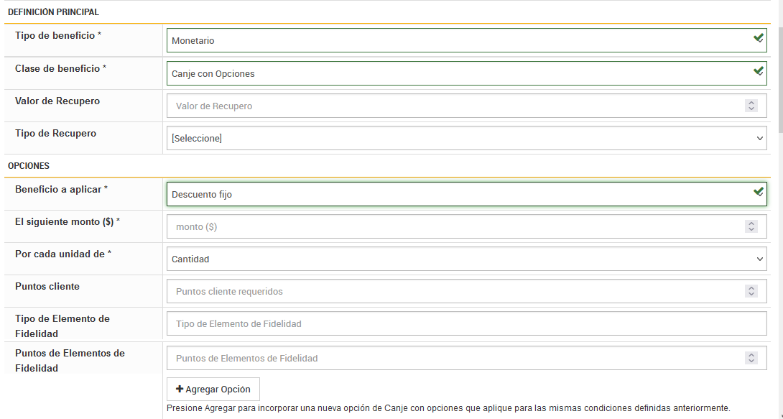This screenshot has height=419, width=783.
Task: Click the Beneficio a aplicar checkmark icon
Action: [758, 192]
